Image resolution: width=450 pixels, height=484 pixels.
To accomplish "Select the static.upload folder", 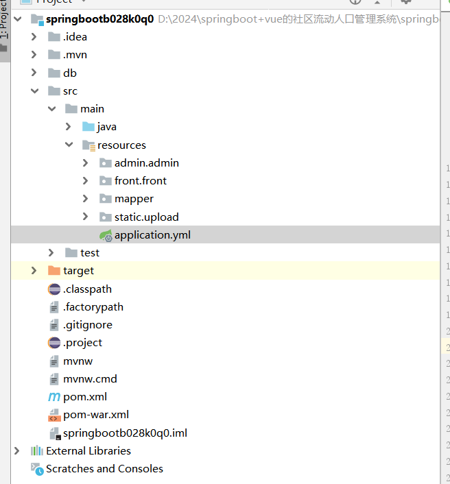I will tap(146, 217).
